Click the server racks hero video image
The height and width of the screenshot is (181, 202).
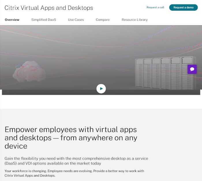[101, 60]
